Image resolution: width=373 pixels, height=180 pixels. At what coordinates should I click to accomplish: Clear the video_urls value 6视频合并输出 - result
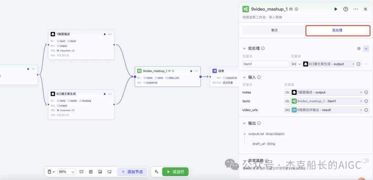click(x=361, y=110)
